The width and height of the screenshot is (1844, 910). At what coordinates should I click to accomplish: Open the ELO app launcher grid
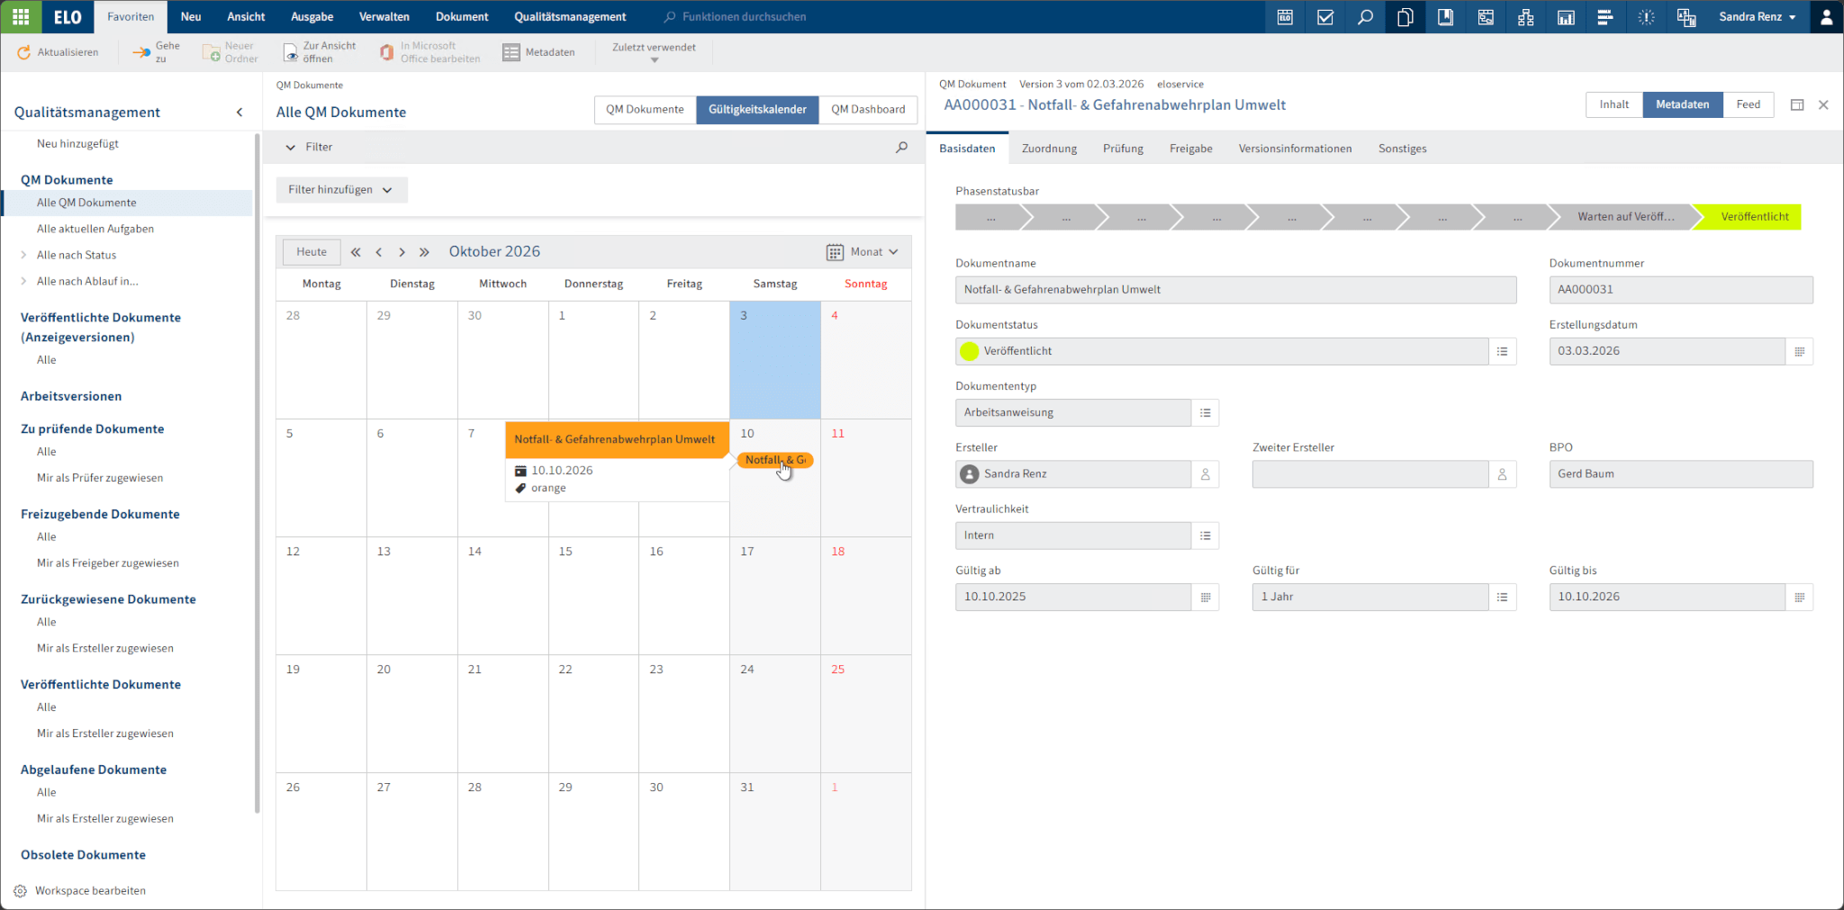click(21, 17)
